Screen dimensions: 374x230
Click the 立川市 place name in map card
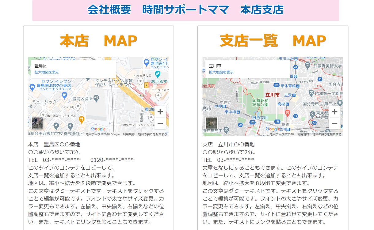[x=215, y=66]
